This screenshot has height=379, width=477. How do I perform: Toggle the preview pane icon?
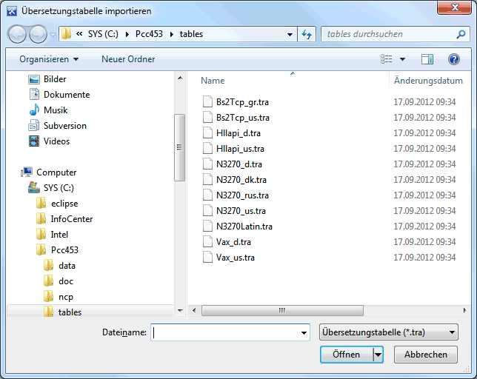click(x=427, y=59)
